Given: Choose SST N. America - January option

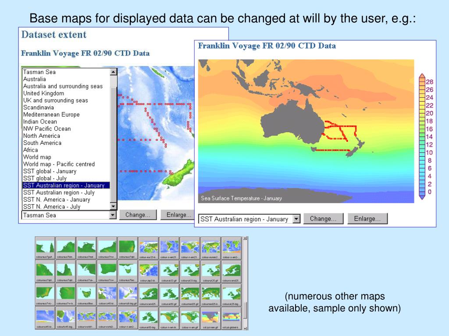Looking at the screenshot, I should pyautogui.click(x=66, y=199).
